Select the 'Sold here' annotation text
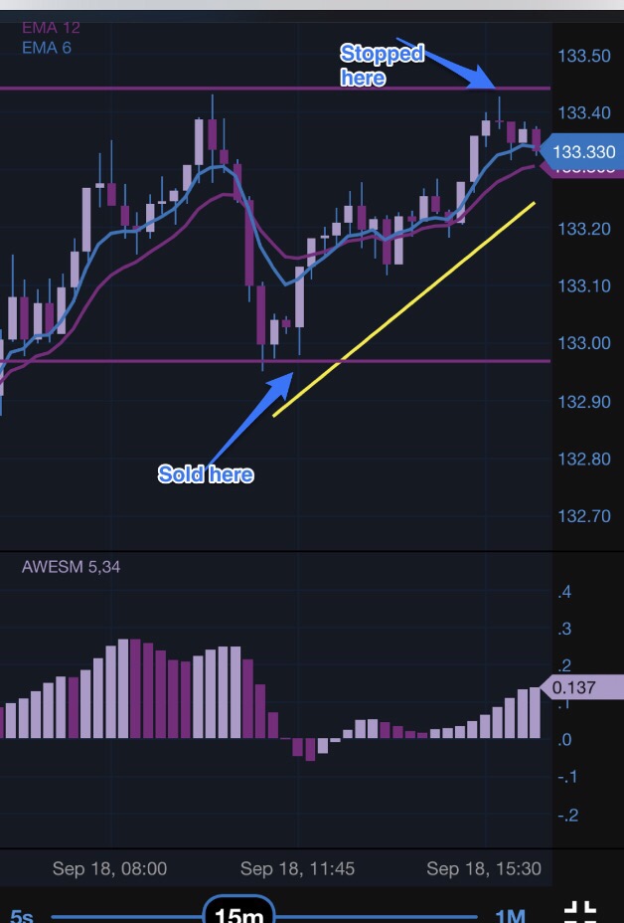 coord(206,474)
